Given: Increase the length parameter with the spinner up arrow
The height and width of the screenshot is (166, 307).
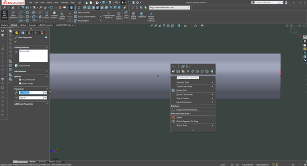Looking at the screenshot, I should pyautogui.click(x=45, y=92).
